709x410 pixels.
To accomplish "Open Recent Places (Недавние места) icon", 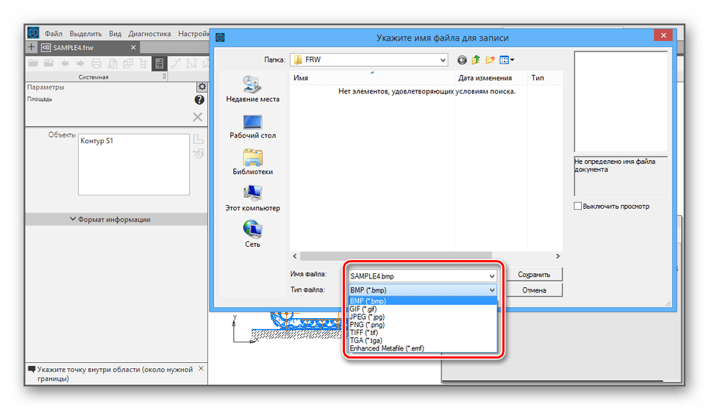I will pyautogui.click(x=252, y=86).
